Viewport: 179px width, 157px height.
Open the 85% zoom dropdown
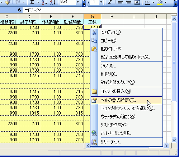[78, 2]
